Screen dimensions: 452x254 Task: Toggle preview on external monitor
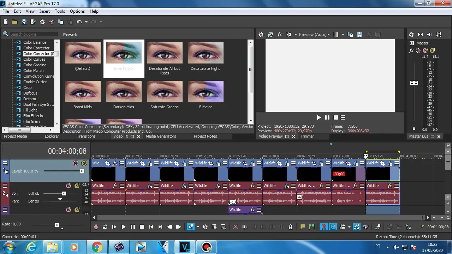tap(270, 35)
